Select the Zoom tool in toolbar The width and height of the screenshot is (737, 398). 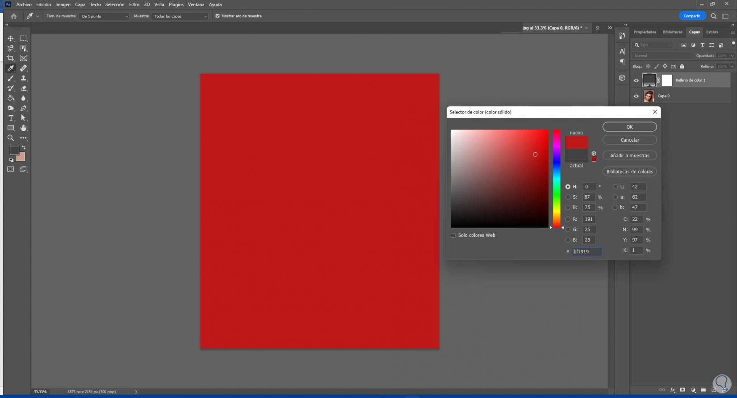(11, 138)
